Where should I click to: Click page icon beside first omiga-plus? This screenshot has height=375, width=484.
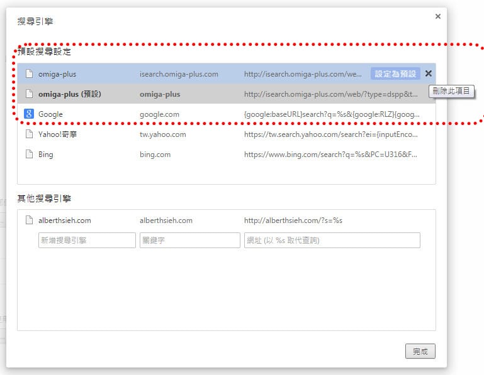29,74
